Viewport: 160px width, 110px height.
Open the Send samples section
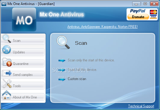23,75
